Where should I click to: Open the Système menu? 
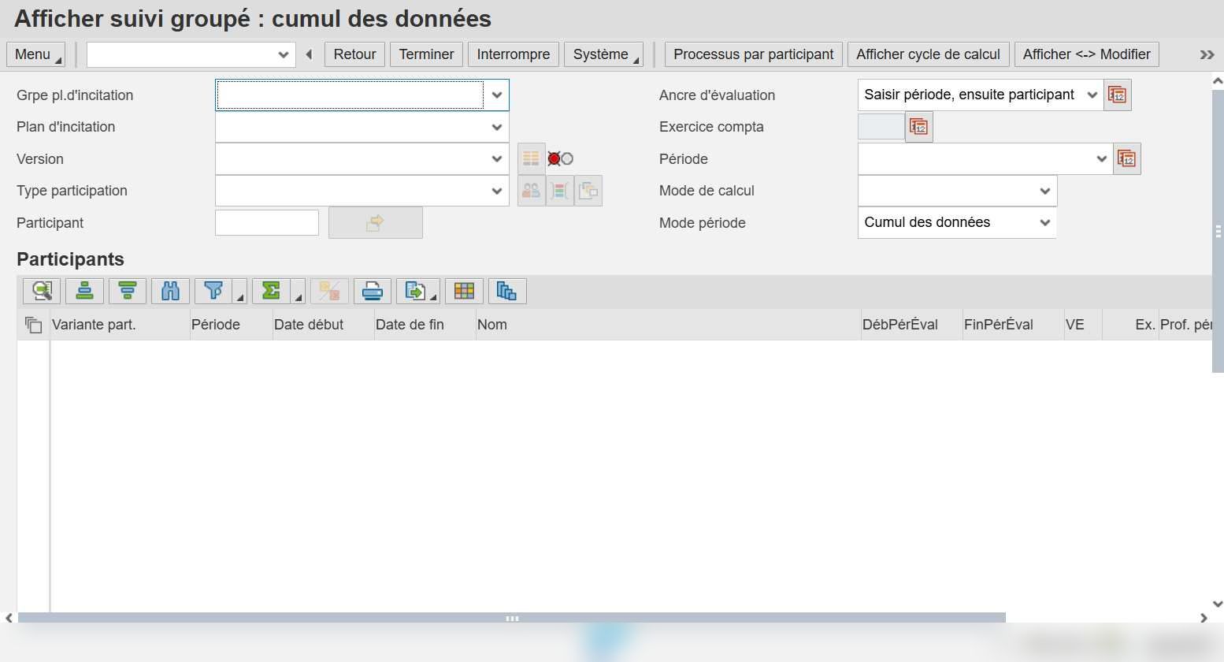tap(603, 54)
